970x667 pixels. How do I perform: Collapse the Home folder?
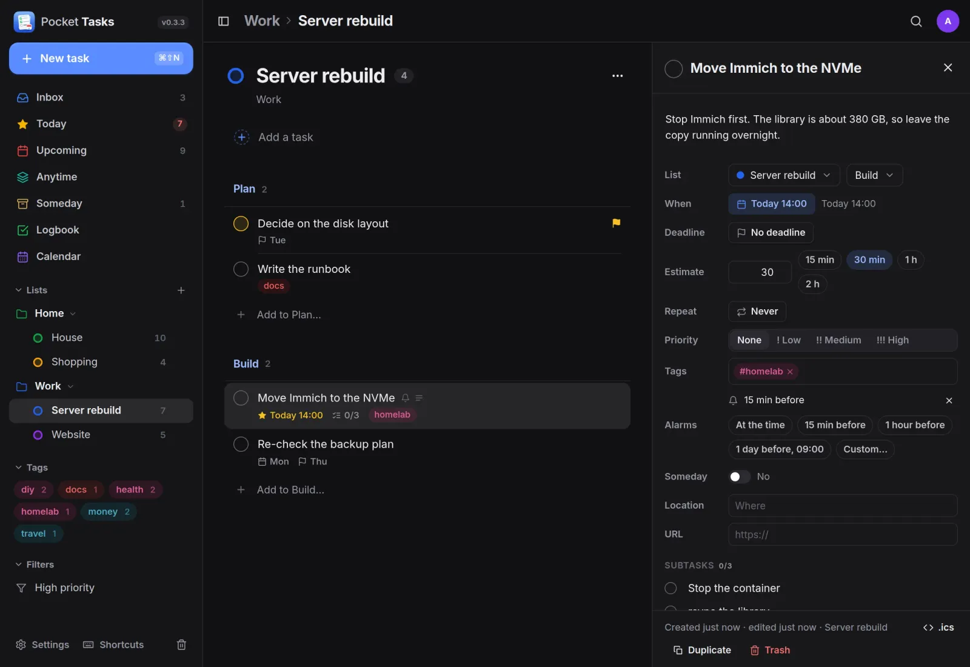[73, 313]
